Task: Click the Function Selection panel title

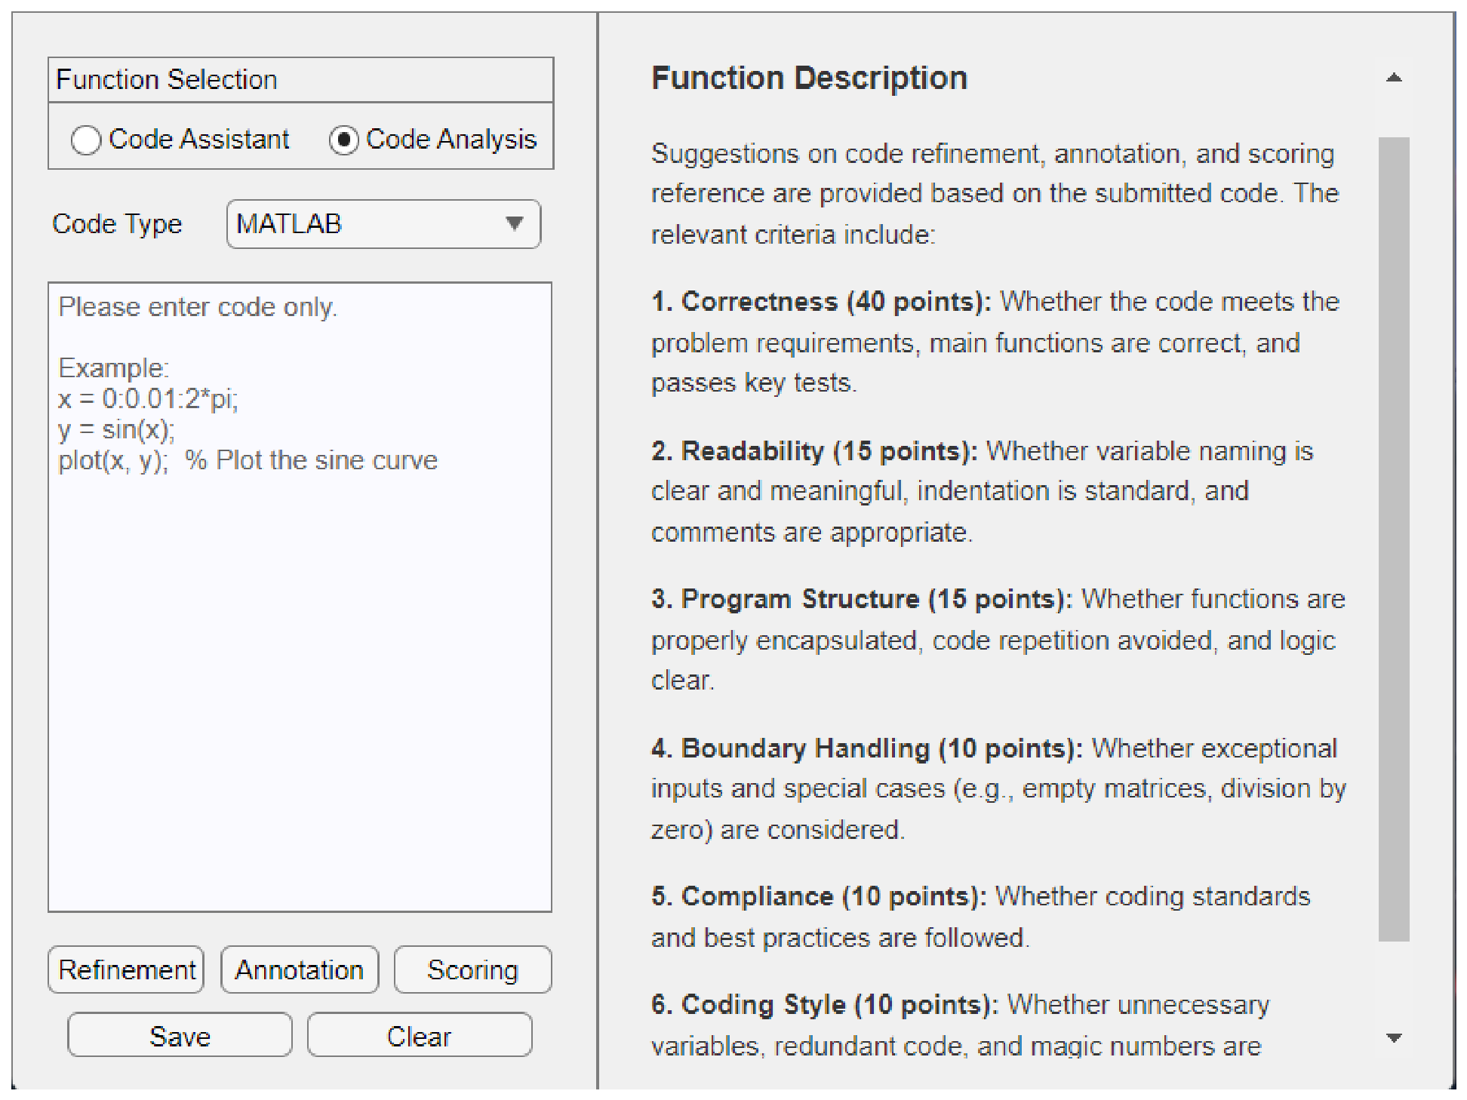Action: pos(167,79)
